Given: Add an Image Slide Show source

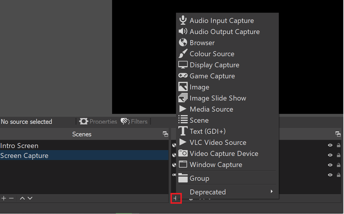Looking at the screenshot, I should [x=227, y=98].
